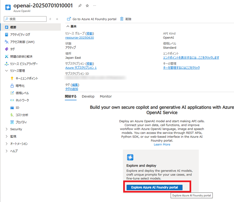Click the Azure OpenAI resource logo
This screenshot has height=202, width=234.
(8, 7)
